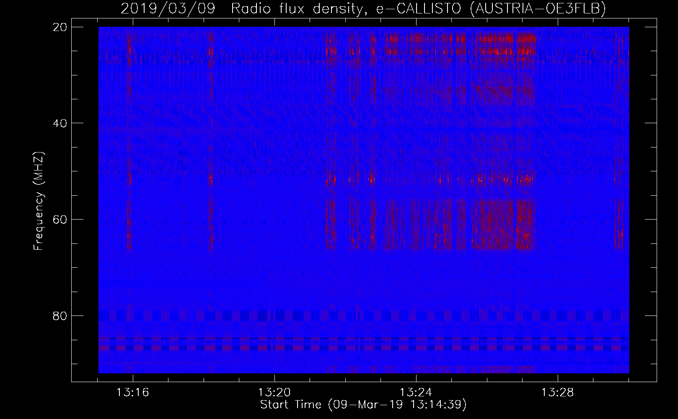Click the 80 MHz frequency tick label

click(x=60, y=315)
